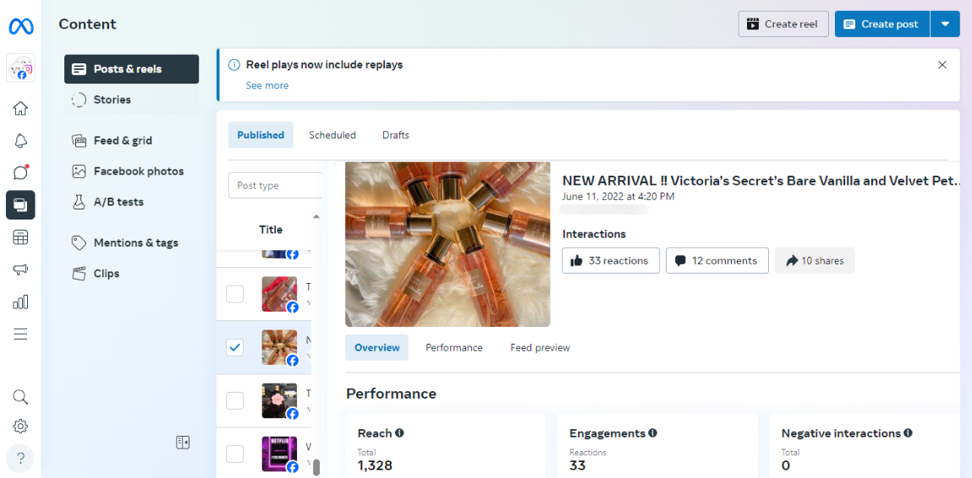Click See more link in banner
Image resolution: width=972 pixels, height=478 pixels.
(266, 85)
